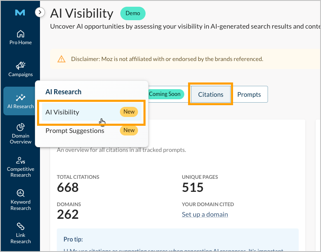Choose AI Visibility in the flyout menu
The height and width of the screenshot is (252, 321).
[x=92, y=112]
